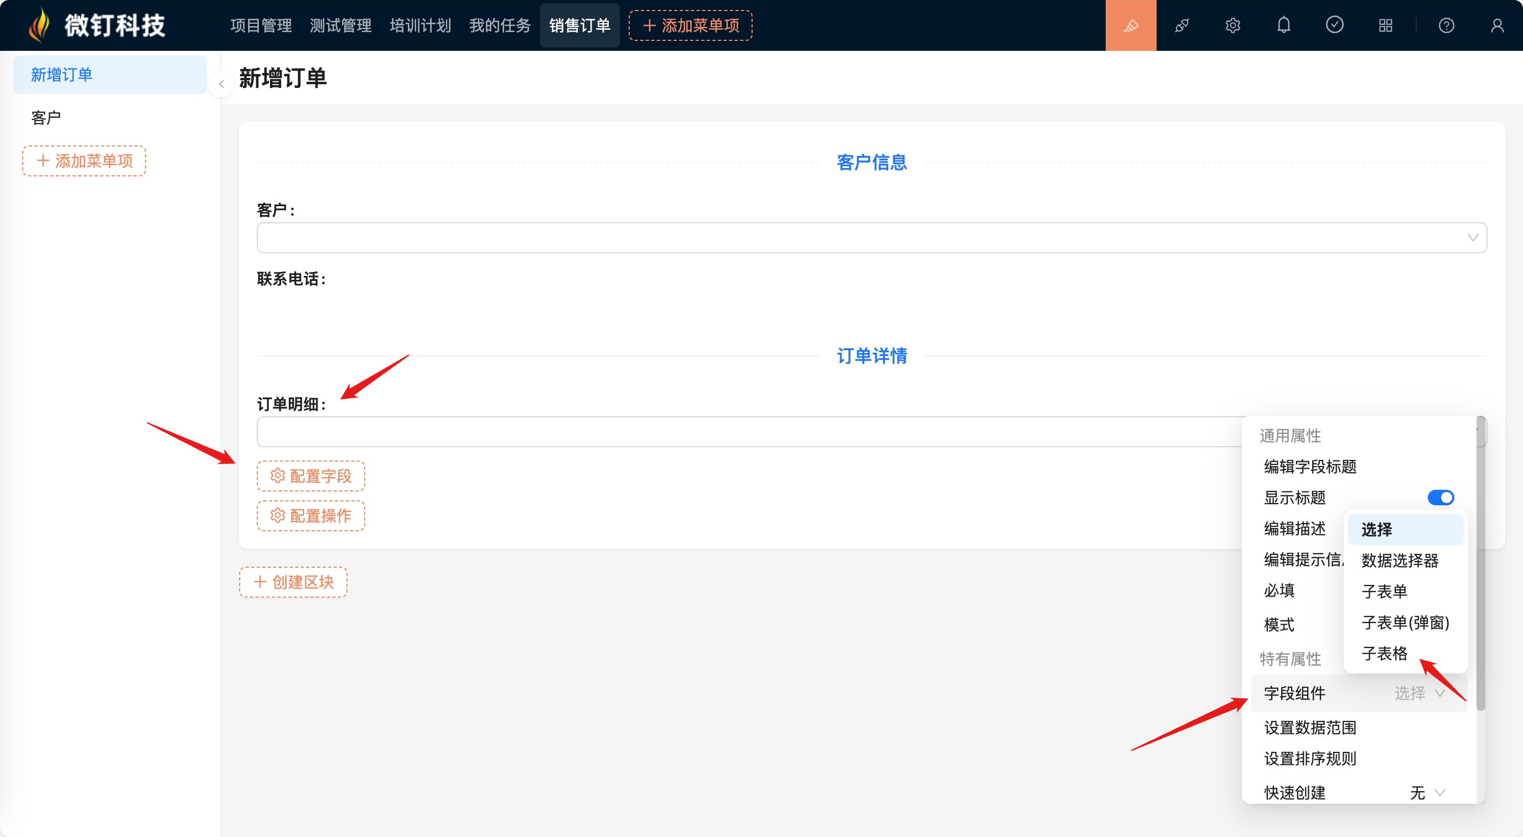Click the 客户信息 section heading
1523x837 pixels.
point(872,163)
